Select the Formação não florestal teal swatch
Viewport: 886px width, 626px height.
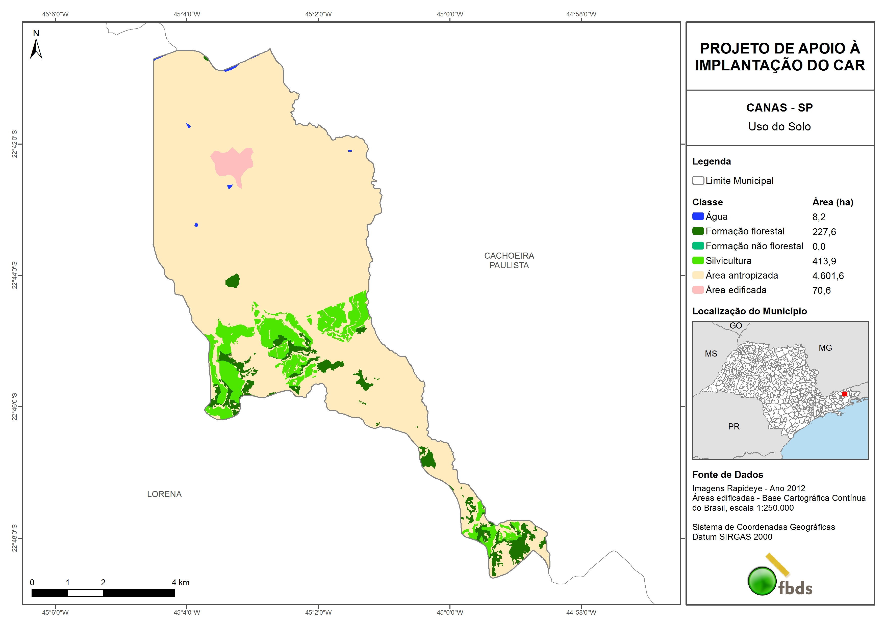698,246
